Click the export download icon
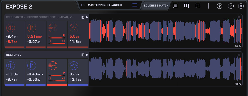Viewport: 248px width, 96px height. click(186, 6)
